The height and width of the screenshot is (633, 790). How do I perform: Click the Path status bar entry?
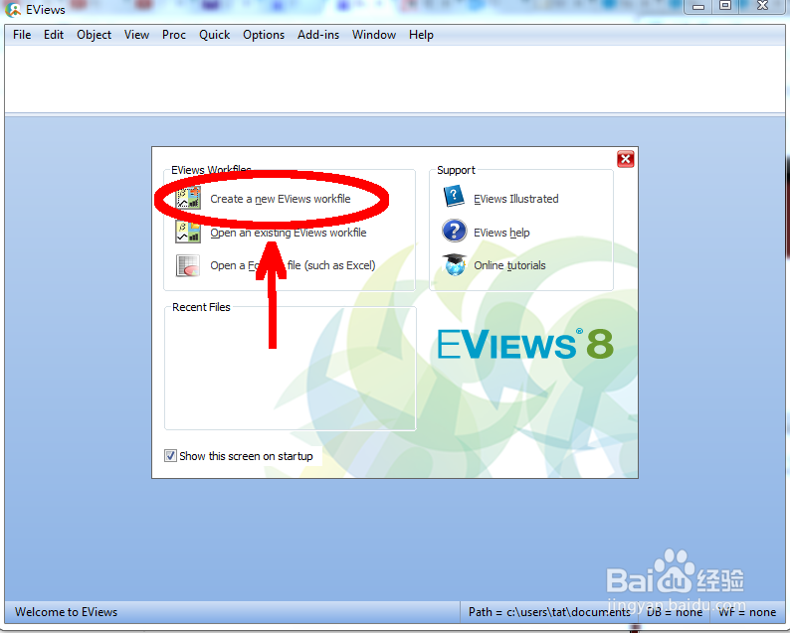click(549, 612)
